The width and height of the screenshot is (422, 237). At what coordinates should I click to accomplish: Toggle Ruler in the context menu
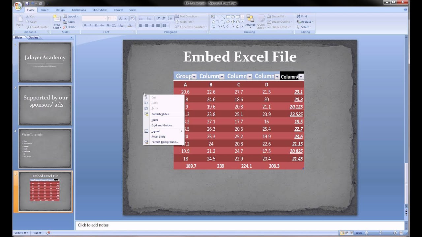155,120
